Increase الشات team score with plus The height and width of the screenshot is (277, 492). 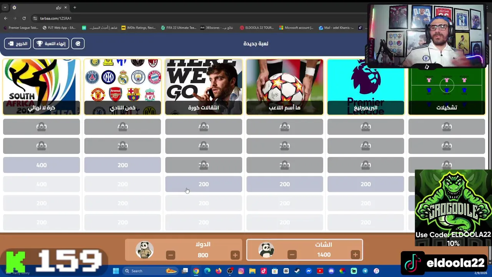pos(355,255)
